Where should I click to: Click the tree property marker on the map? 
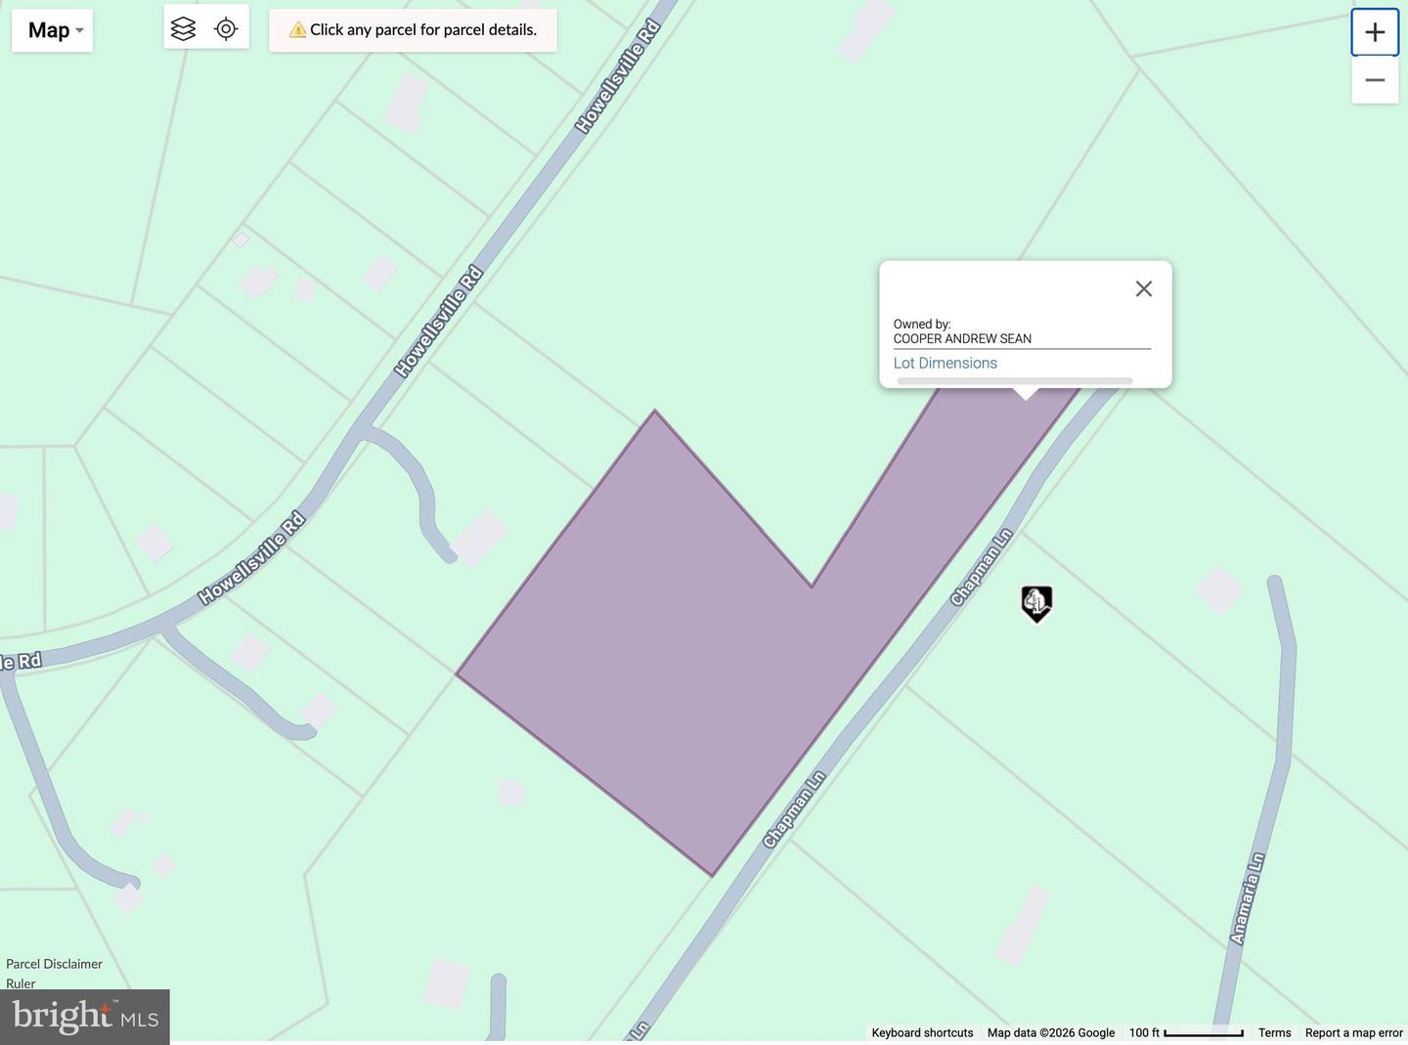[1035, 603]
